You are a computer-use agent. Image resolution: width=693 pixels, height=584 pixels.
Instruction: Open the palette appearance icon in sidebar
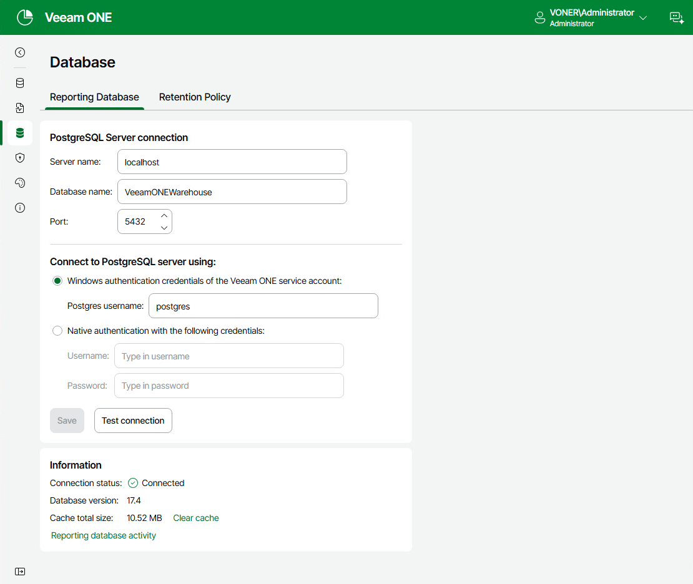tap(20, 183)
